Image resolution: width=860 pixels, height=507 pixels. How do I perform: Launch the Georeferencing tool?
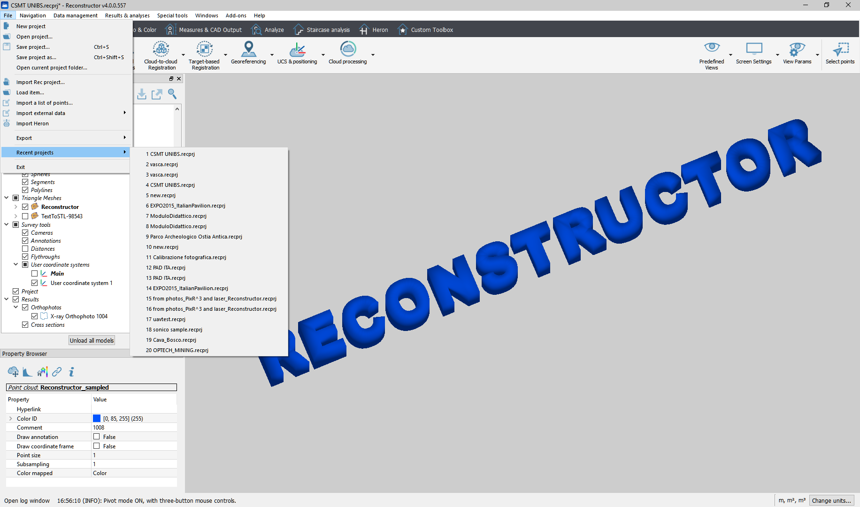[248, 53]
